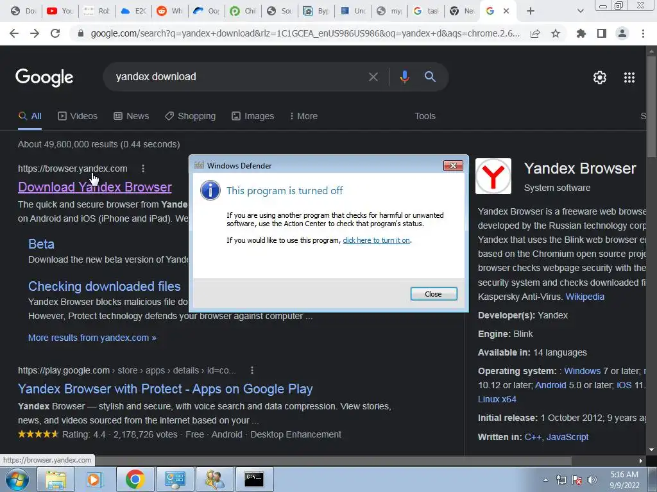
Task: Open the Google apps grid icon
Action: click(x=629, y=78)
